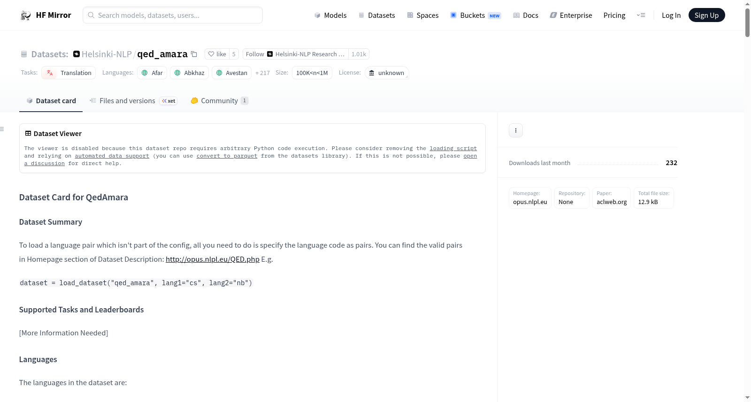The width and height of the screenshot is (751, 402).
Task: Expand the more navigation options menu
Action: click(641, 15)
